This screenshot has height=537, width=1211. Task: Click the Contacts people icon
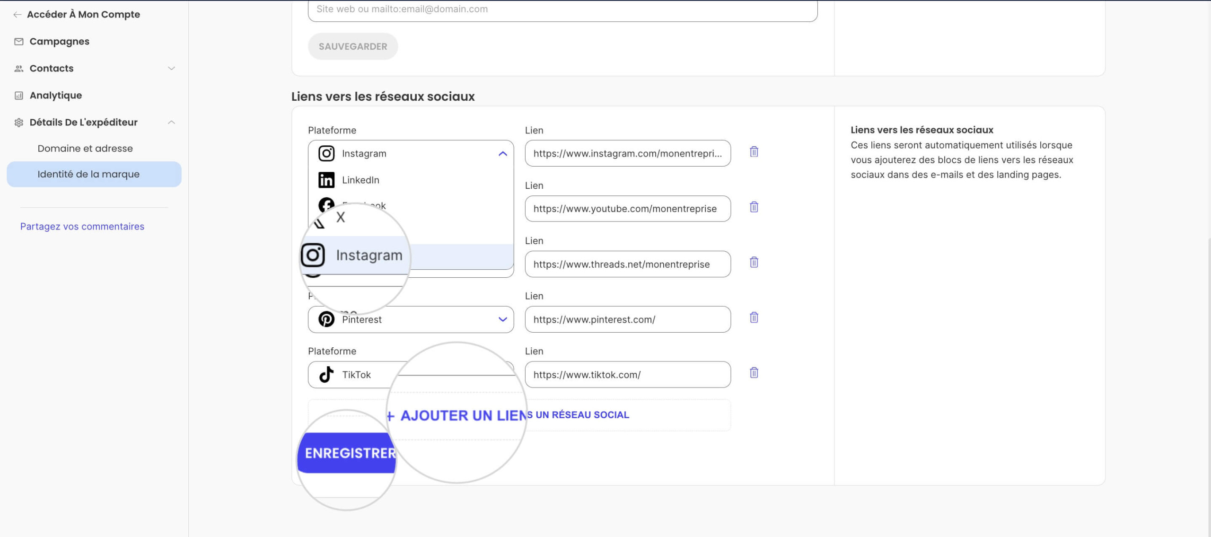point(18,69)
